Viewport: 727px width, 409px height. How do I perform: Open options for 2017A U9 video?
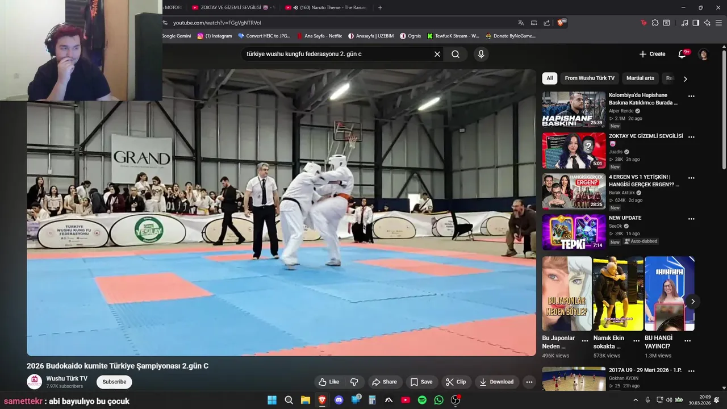(691, 371)
